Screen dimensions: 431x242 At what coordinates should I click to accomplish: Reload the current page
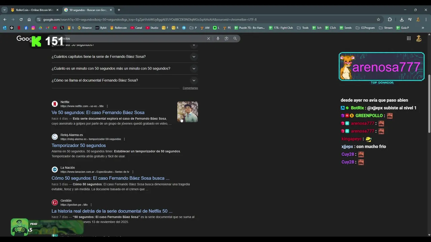click(x=21, y=19)
